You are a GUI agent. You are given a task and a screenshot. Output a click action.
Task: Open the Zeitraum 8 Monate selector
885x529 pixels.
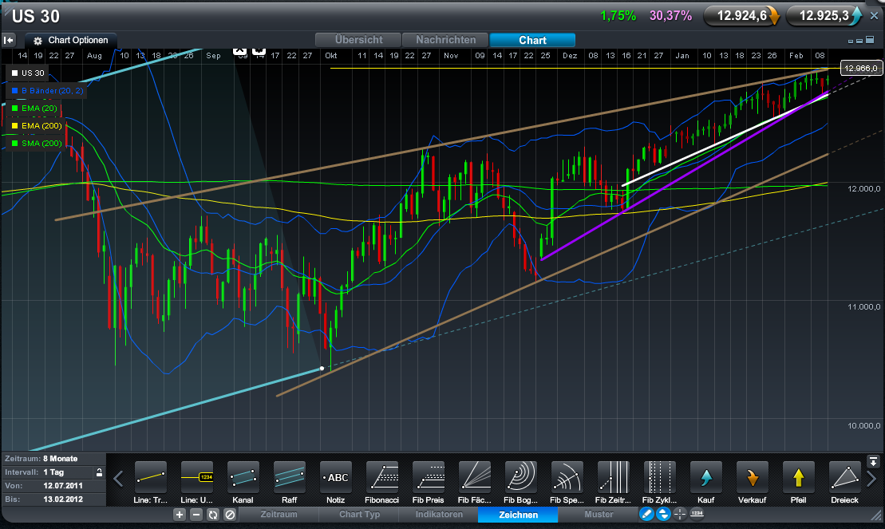tap(53, 459)
